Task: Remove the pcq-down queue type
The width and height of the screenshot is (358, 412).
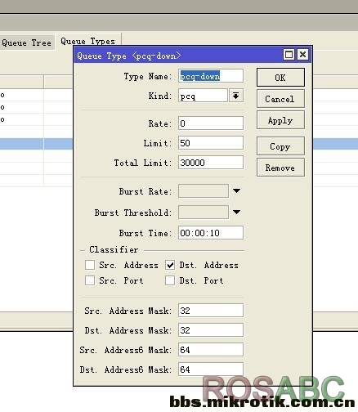Action: pos(280,168)
